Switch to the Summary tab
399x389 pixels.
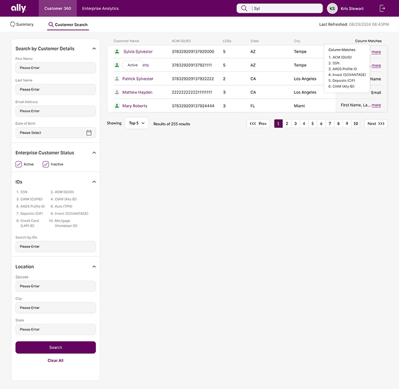22,25
